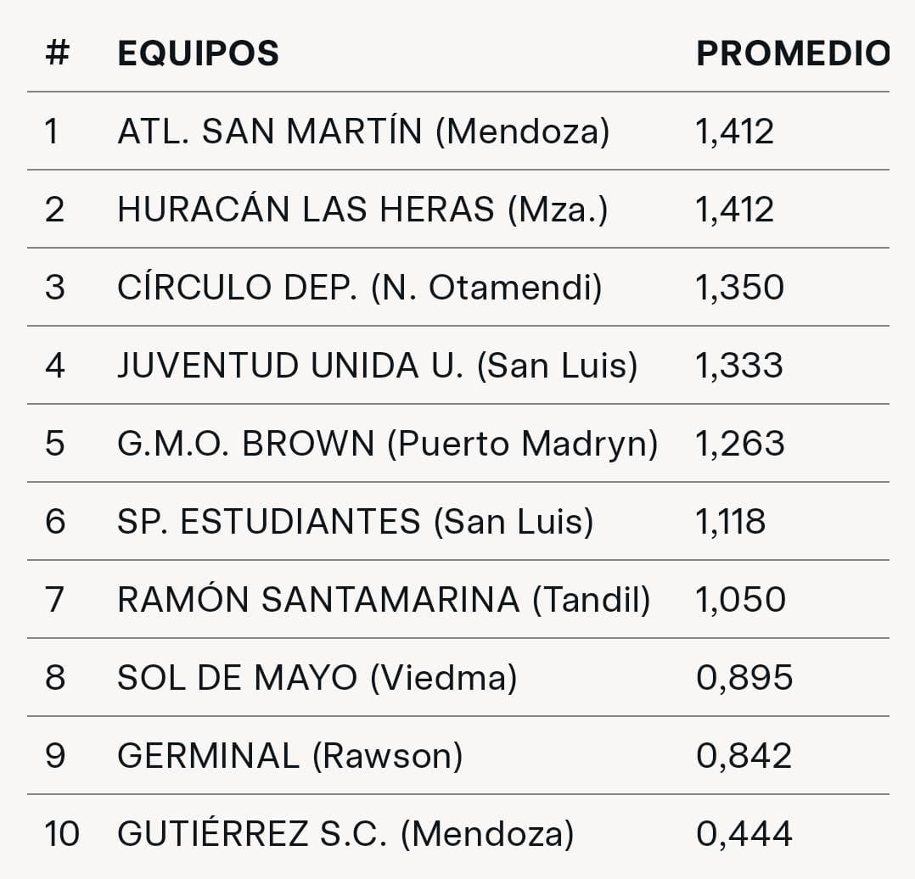Image resolution: width=915 pixels, height=879 pixels.
Task: Open G.M.O. BROWN (Puerto Madryn) team
Action: coord(387,444)
